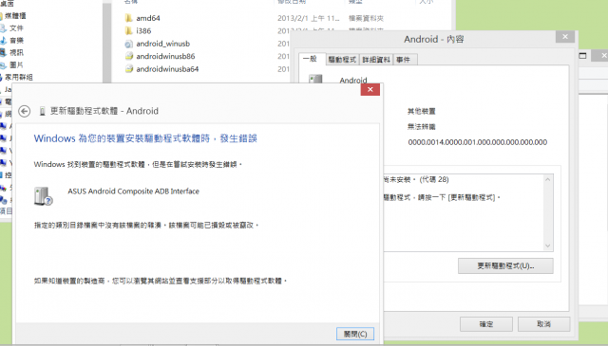Click the 2013/2/1 date for amd64 row

coord(308,18)
